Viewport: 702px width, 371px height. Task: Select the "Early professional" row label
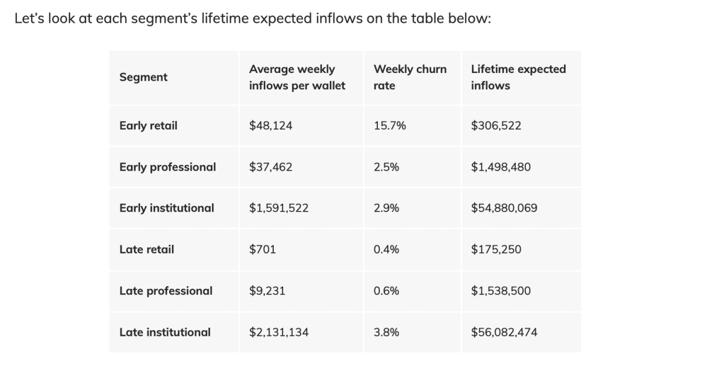pyautogui.click(x=167, y=167)
